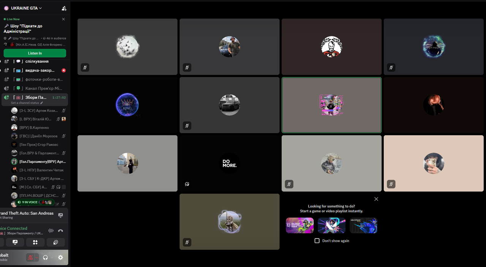
Task: Share your screen from the voice panel
Action: tap(15, 242)
